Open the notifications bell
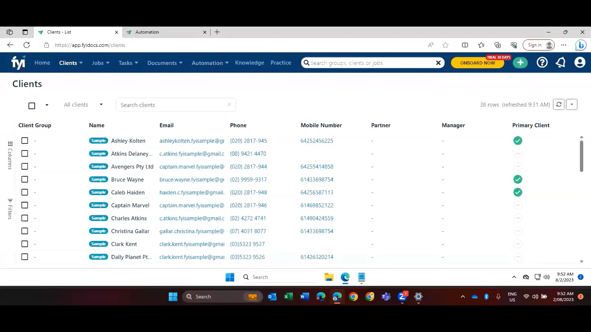The height and width of the screenshot is (332, 591). tap(560, 62)
